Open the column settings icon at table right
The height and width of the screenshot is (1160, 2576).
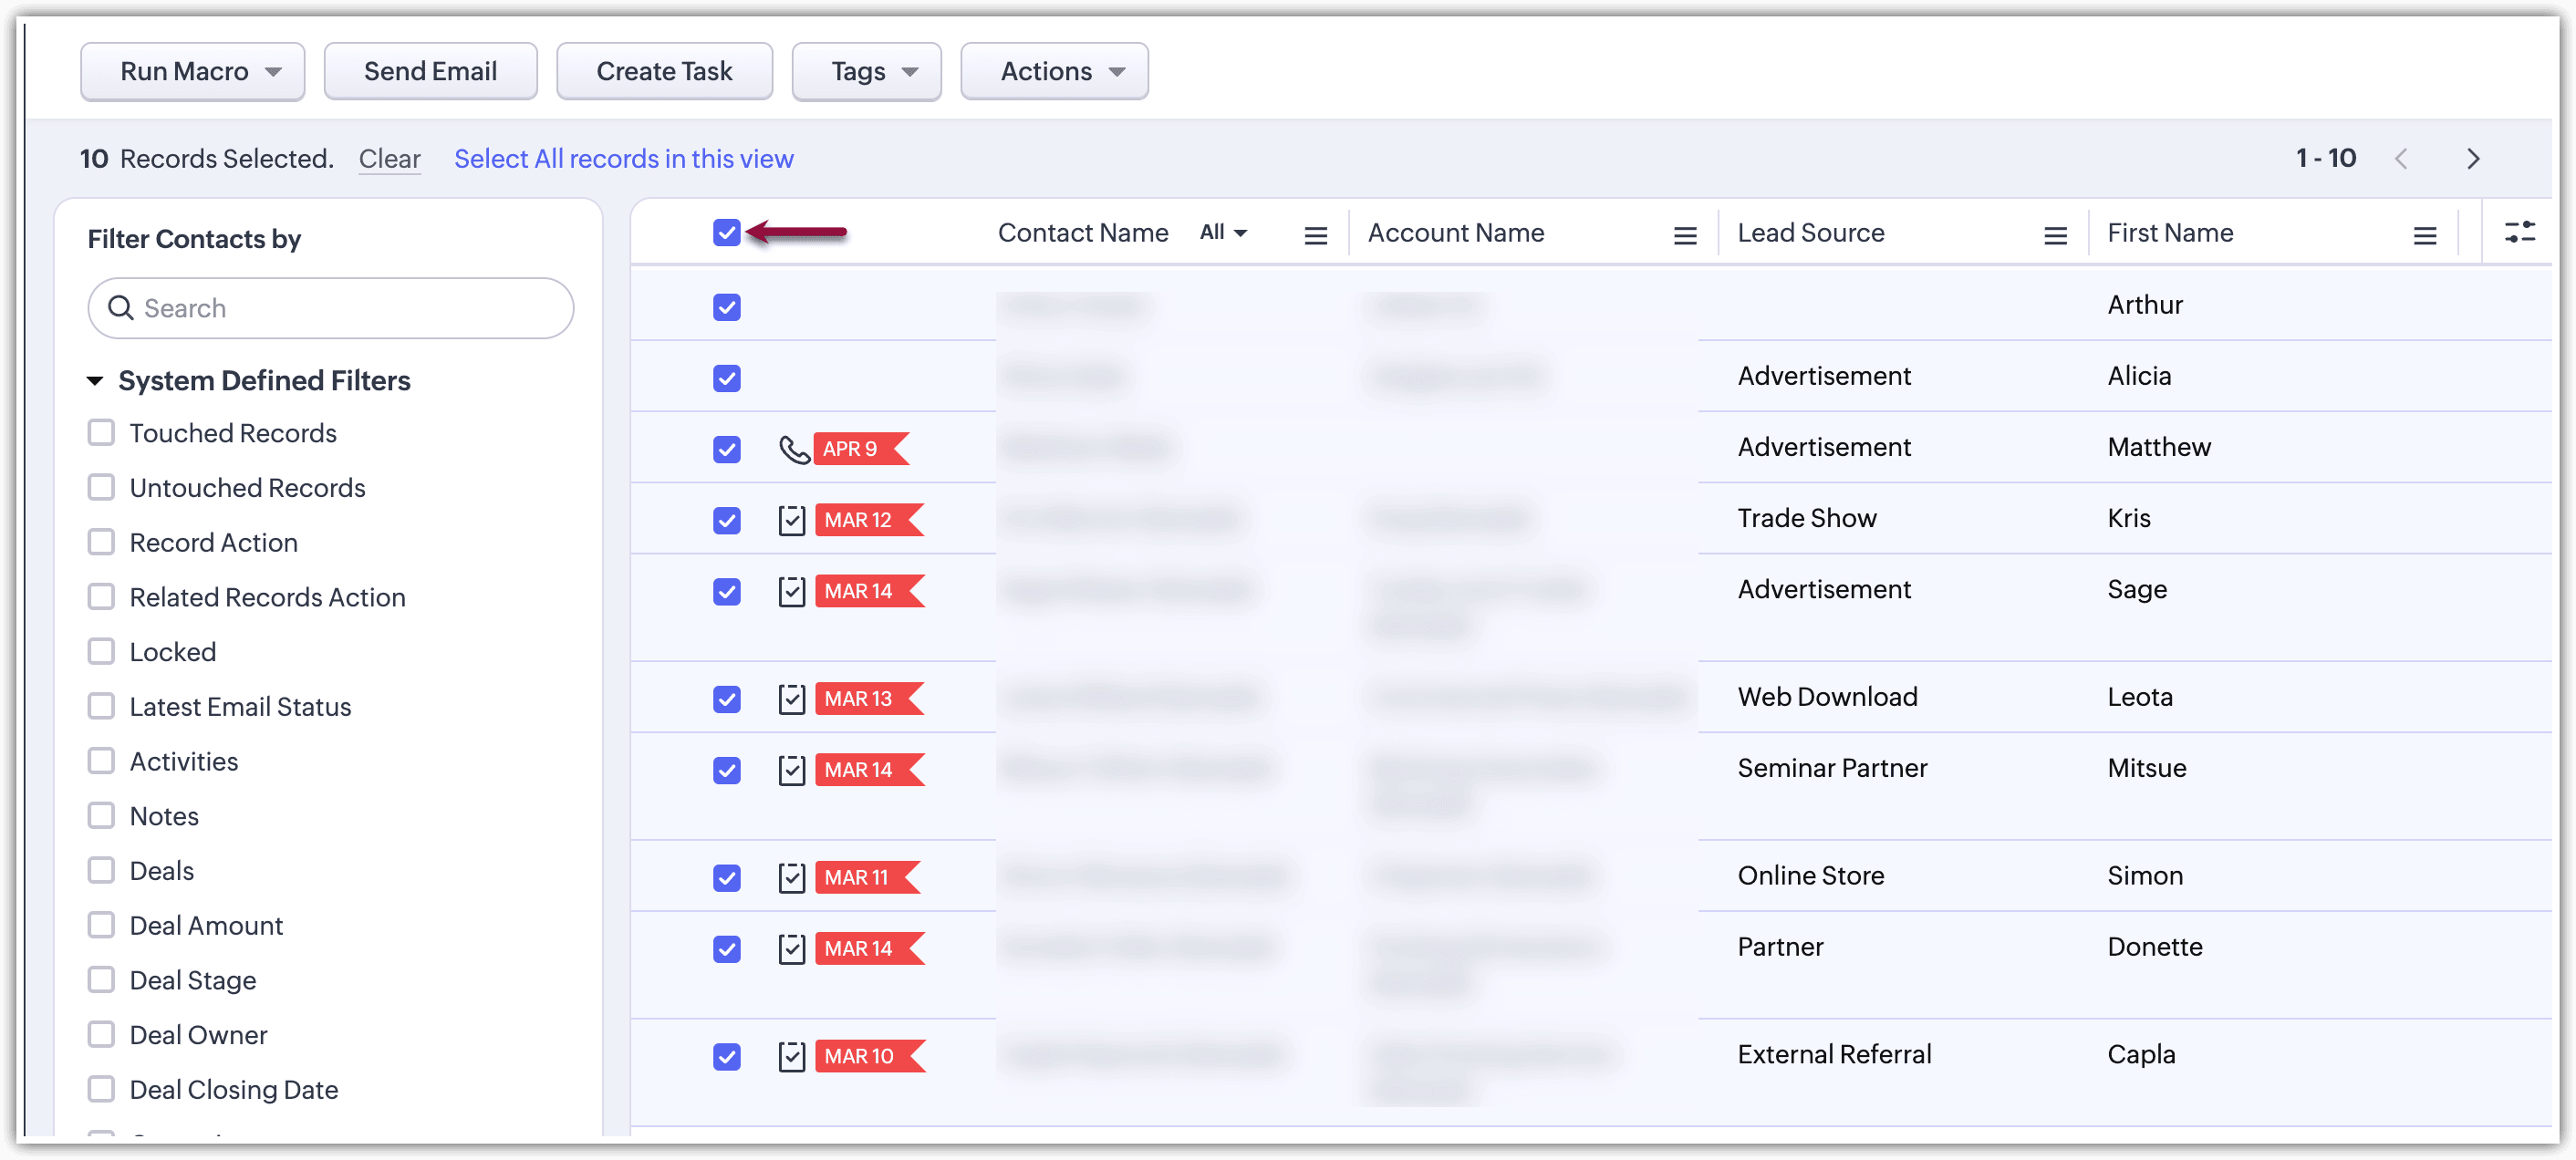click(x=2519, y=233)
